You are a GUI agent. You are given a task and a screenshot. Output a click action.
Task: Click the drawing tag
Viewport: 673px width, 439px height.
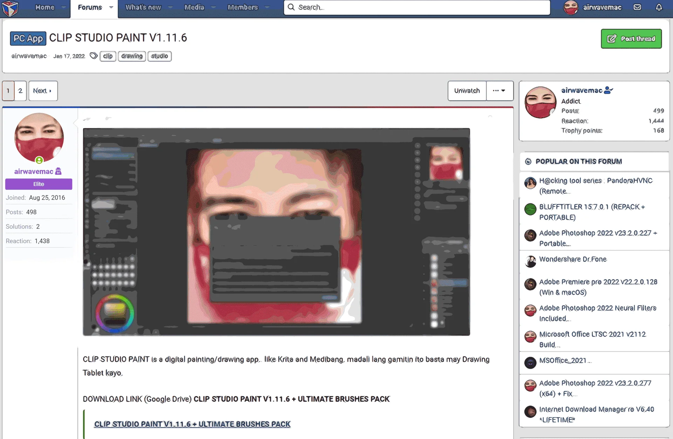click(132, 56)
